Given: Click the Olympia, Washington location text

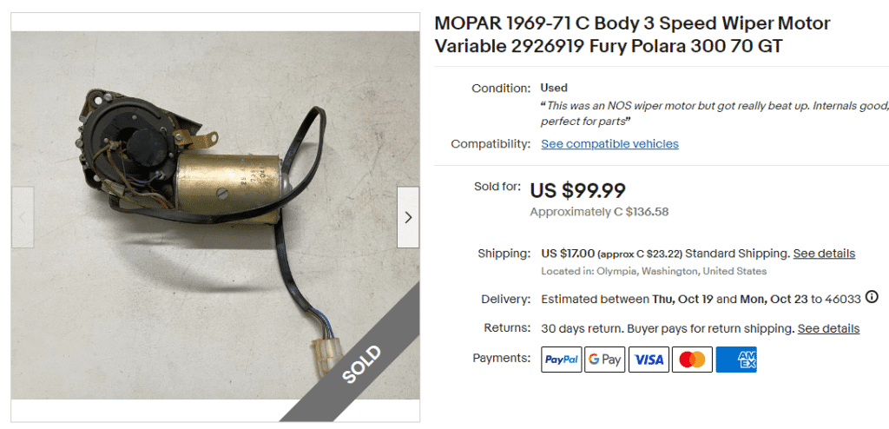Looking at the screenshot, I should pyautogui.click(x=654, y=271).
